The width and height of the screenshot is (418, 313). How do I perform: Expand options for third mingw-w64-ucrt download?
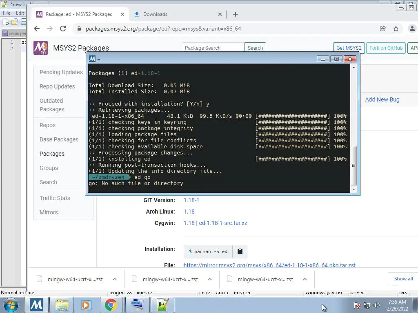click(305, 279)
